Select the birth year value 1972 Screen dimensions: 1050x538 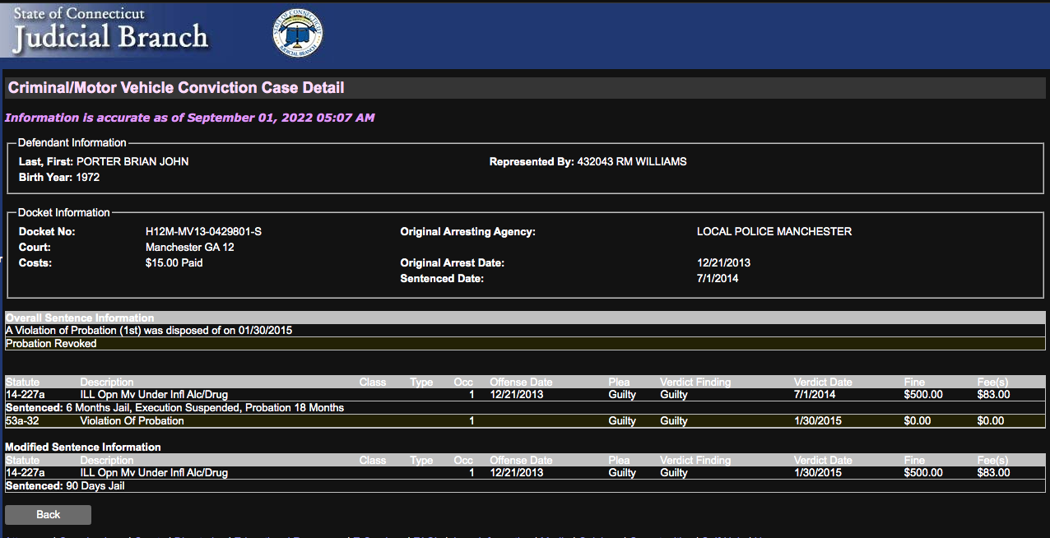click(86, 177)
